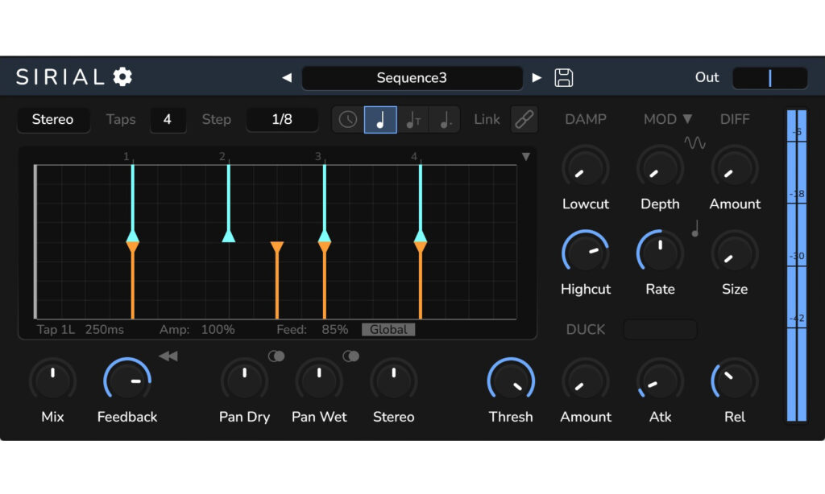Select the free time clock mode icon
825x494 pixels.
pos(348,120)
